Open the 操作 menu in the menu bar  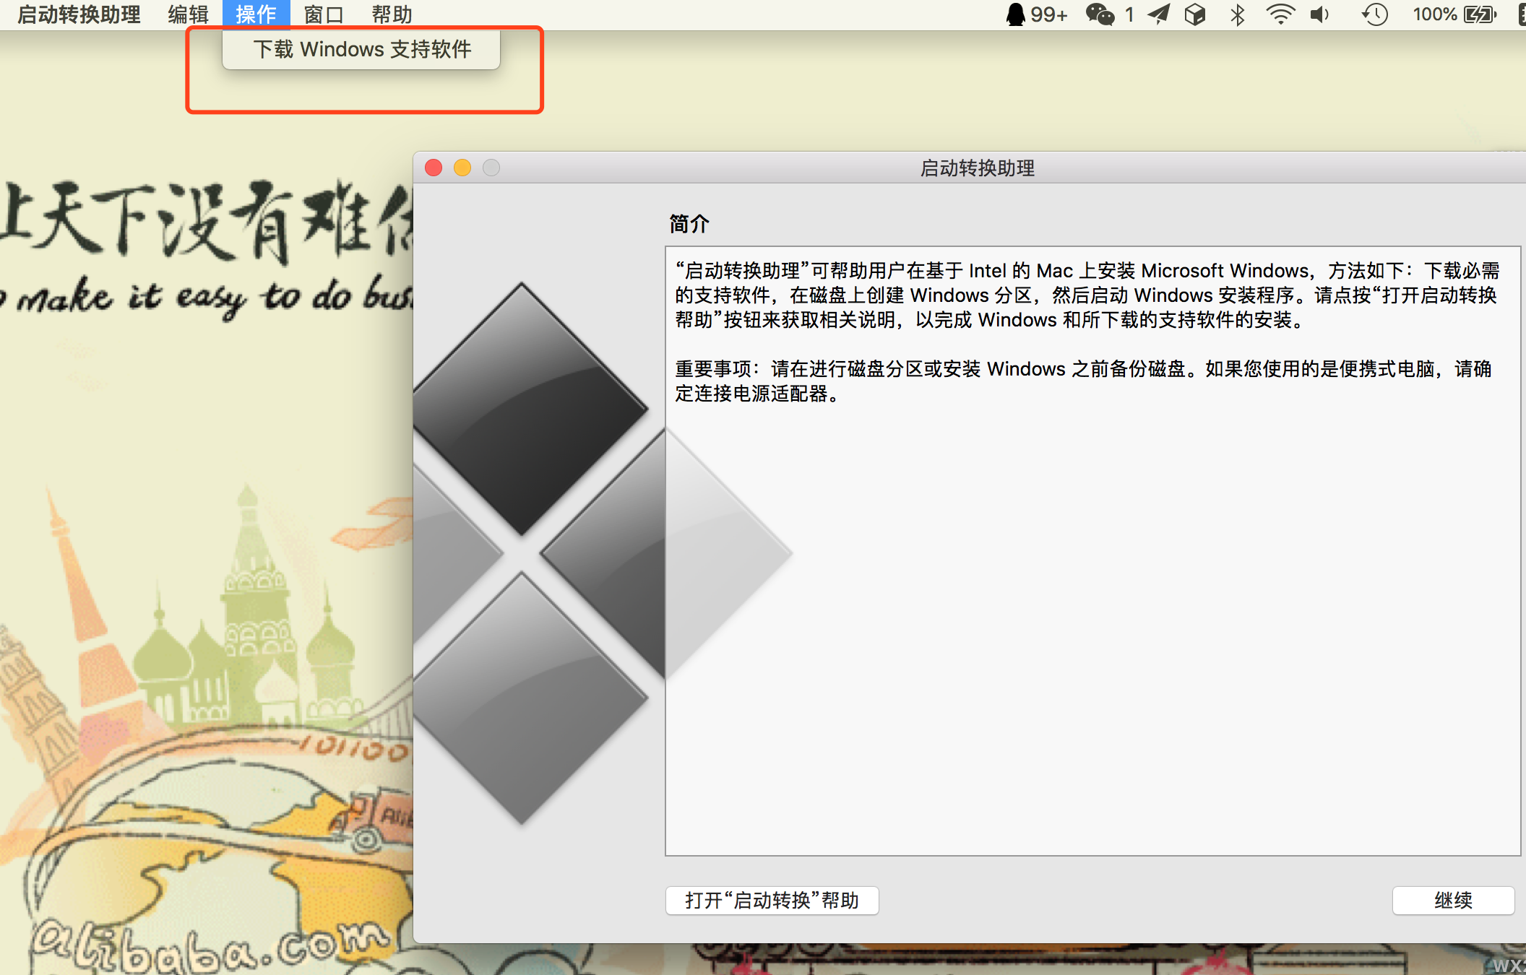coord(256,14)
